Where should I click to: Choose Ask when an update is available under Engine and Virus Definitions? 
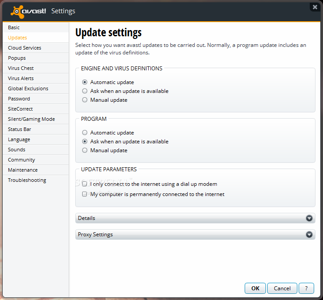pyautogui.click(x=85, y=91)
